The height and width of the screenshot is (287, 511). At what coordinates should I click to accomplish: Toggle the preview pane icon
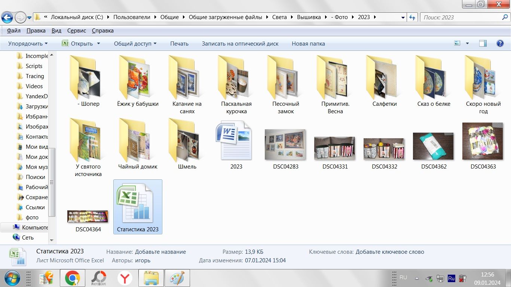pos(483,43)
